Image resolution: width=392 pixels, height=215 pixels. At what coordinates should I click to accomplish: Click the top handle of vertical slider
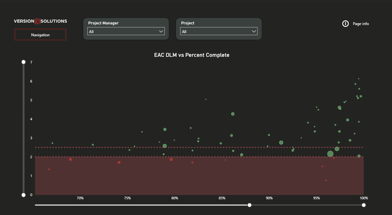click(23, 62)
